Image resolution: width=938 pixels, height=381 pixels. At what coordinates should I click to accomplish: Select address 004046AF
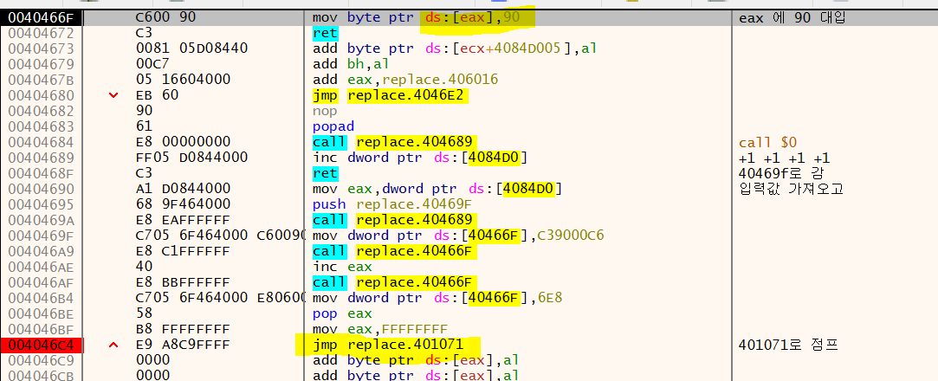click(42, 282)
